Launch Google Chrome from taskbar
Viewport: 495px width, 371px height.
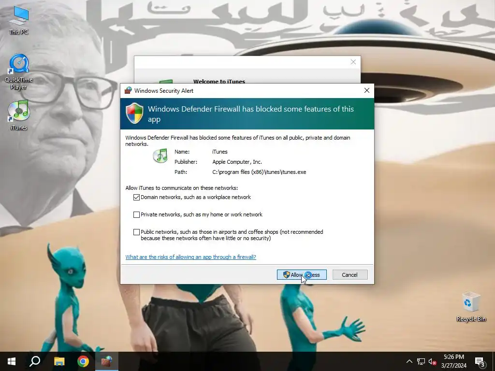83,361
